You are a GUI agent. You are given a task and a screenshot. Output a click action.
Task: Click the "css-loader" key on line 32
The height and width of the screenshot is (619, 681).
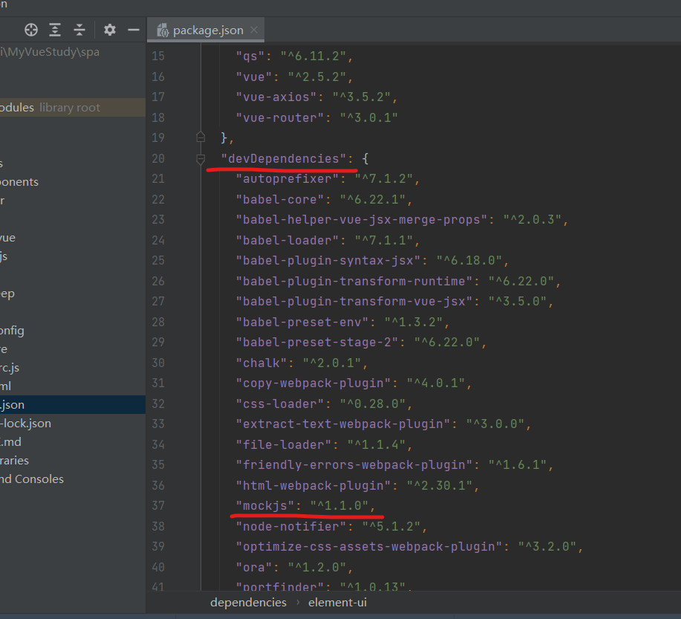(x=280, y=404)
